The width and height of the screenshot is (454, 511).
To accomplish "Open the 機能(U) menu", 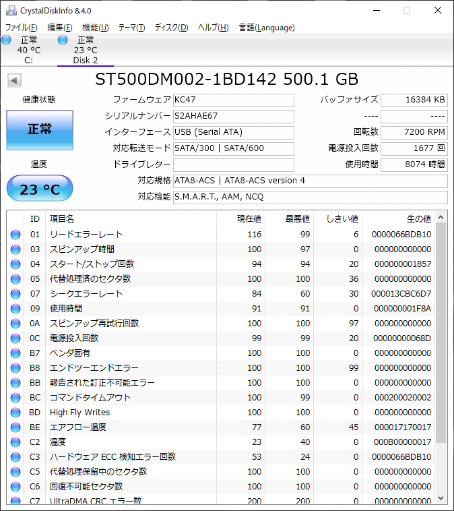I will click(x=95, y=28).
